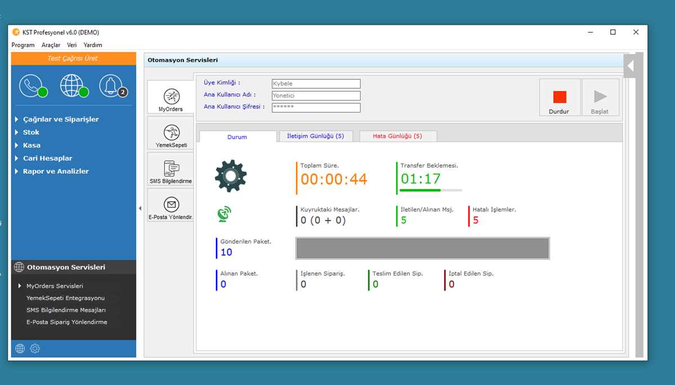Click the phone call status icon

[x=33, y=86]
